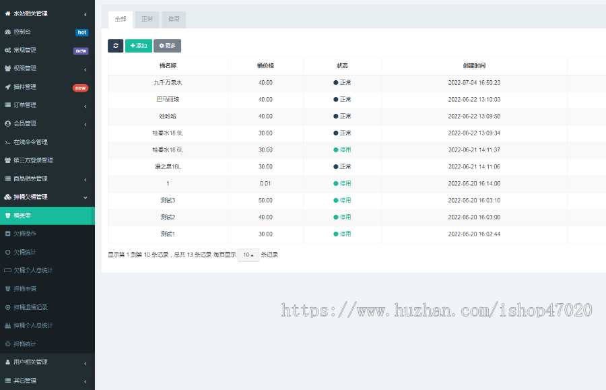
Task: Select the 2022-07-04 16:50:23 time cell
Action: (474, 83)
